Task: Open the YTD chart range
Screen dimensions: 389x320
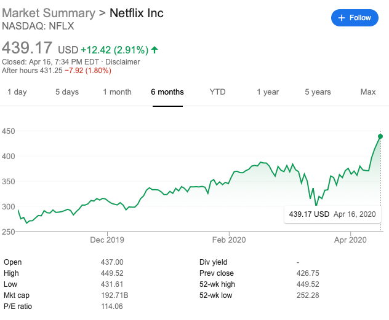Action: point(217,92)
